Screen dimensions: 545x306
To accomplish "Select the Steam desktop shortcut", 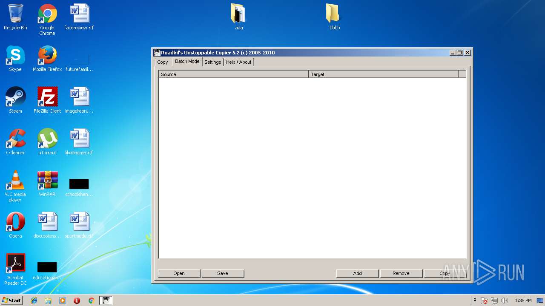I will pyautogui.click(x=15, y=100).
